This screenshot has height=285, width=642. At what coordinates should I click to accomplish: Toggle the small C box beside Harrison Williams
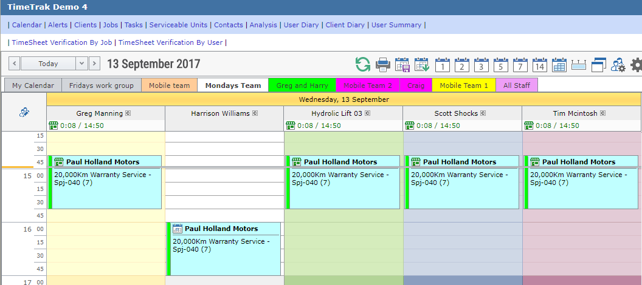(x=255, y=113)
